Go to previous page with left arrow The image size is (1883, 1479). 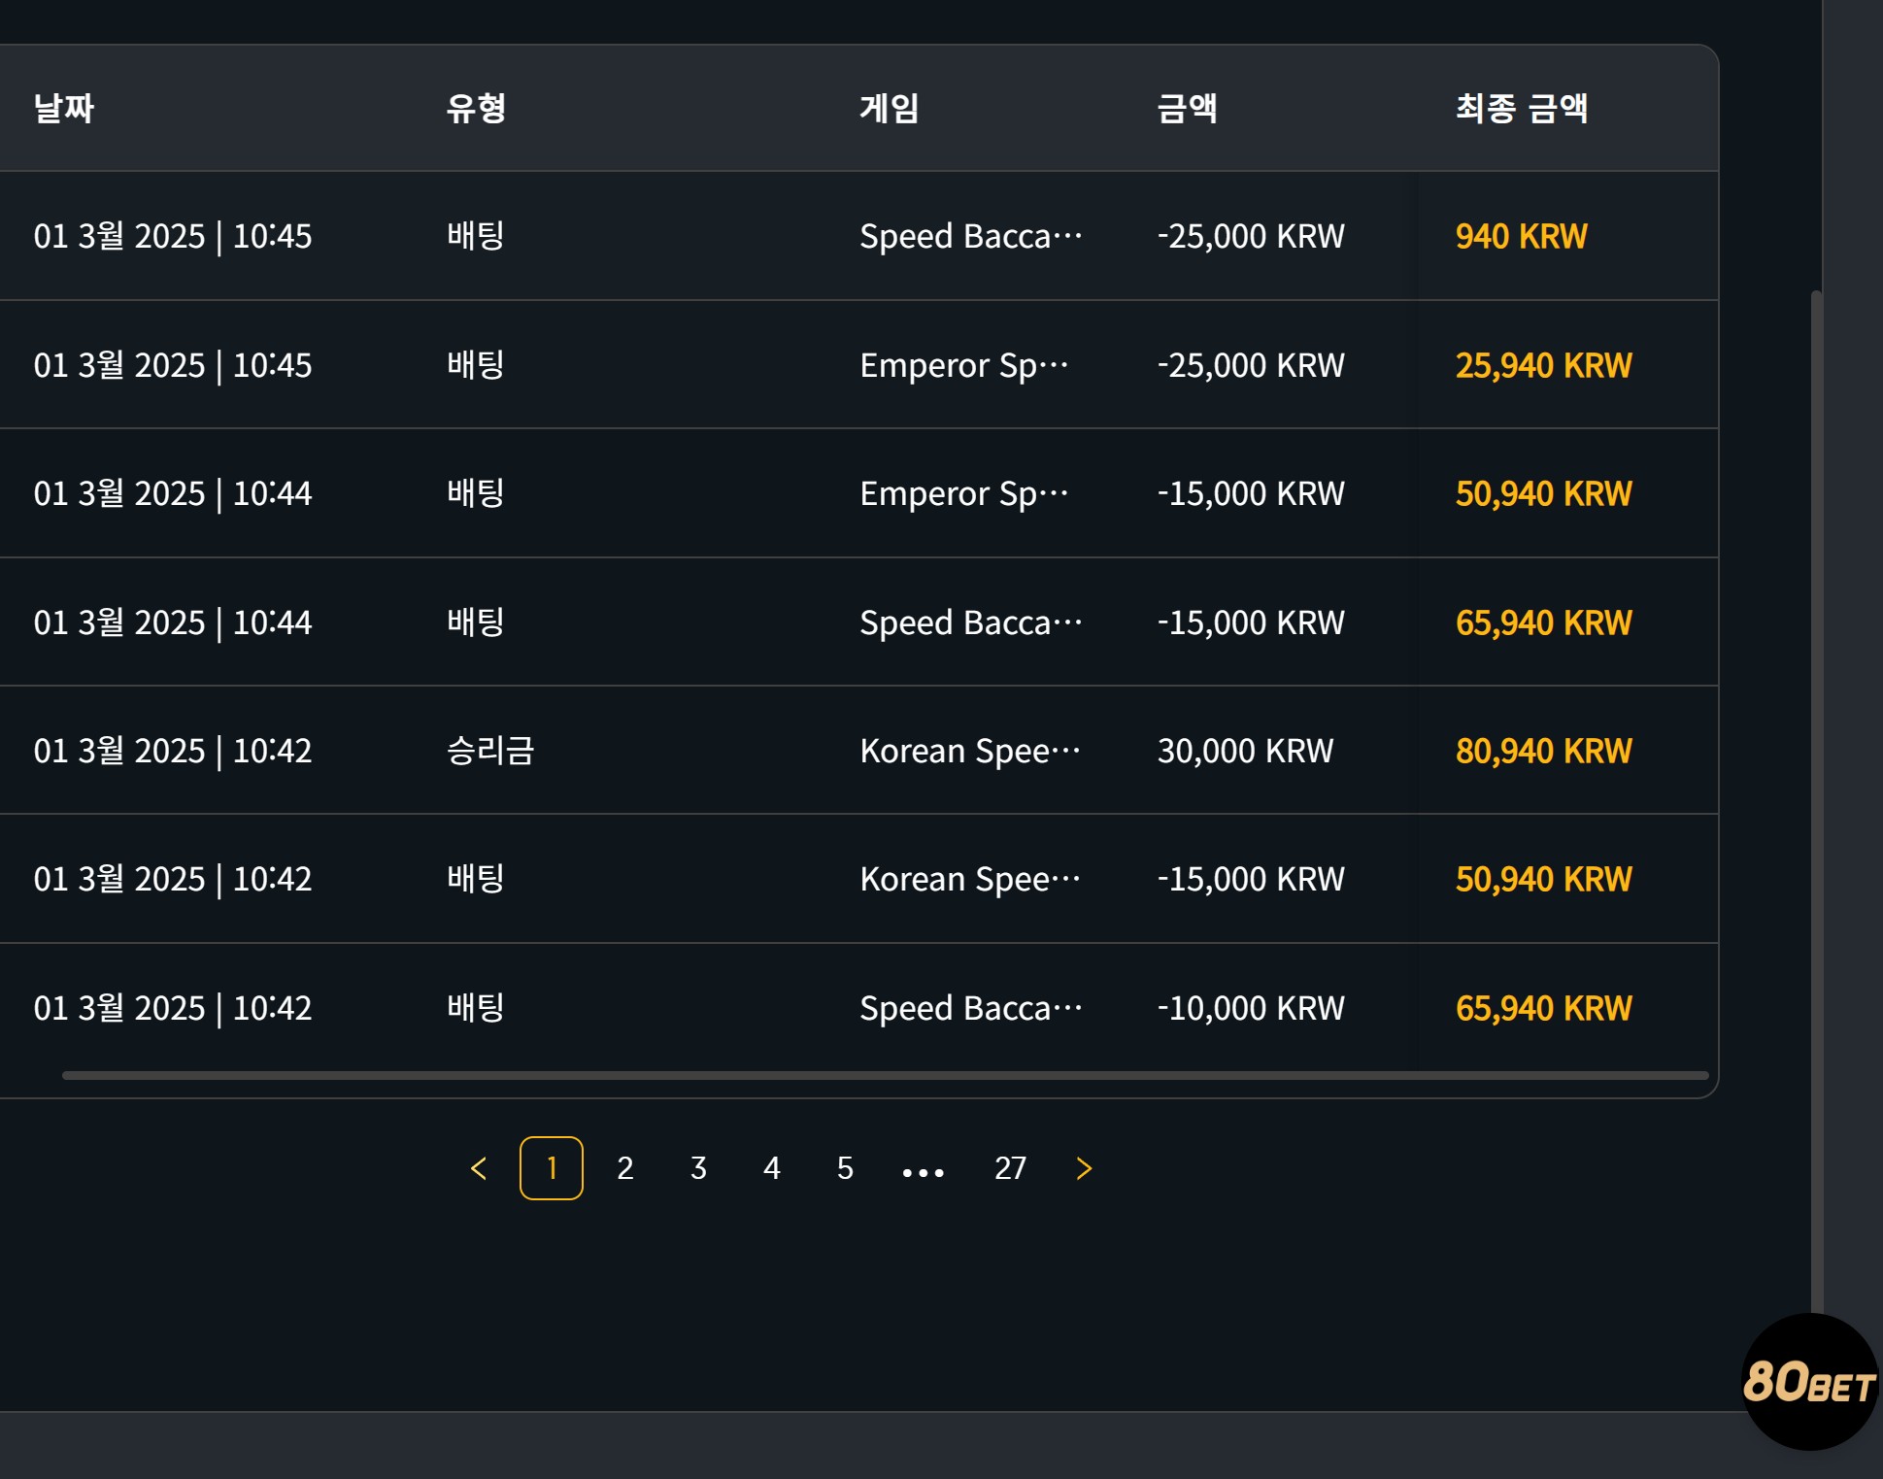[479, 1168]
